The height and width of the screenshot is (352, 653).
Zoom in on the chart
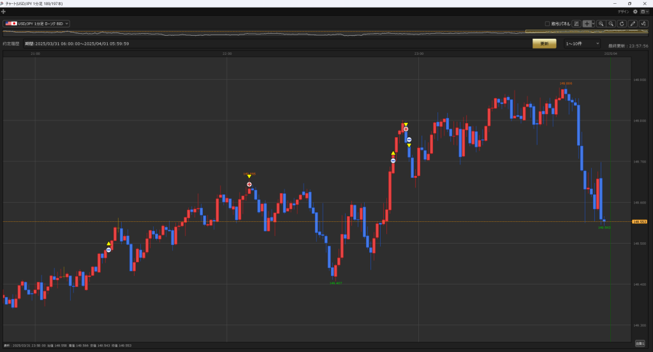(x=601, y=24)
